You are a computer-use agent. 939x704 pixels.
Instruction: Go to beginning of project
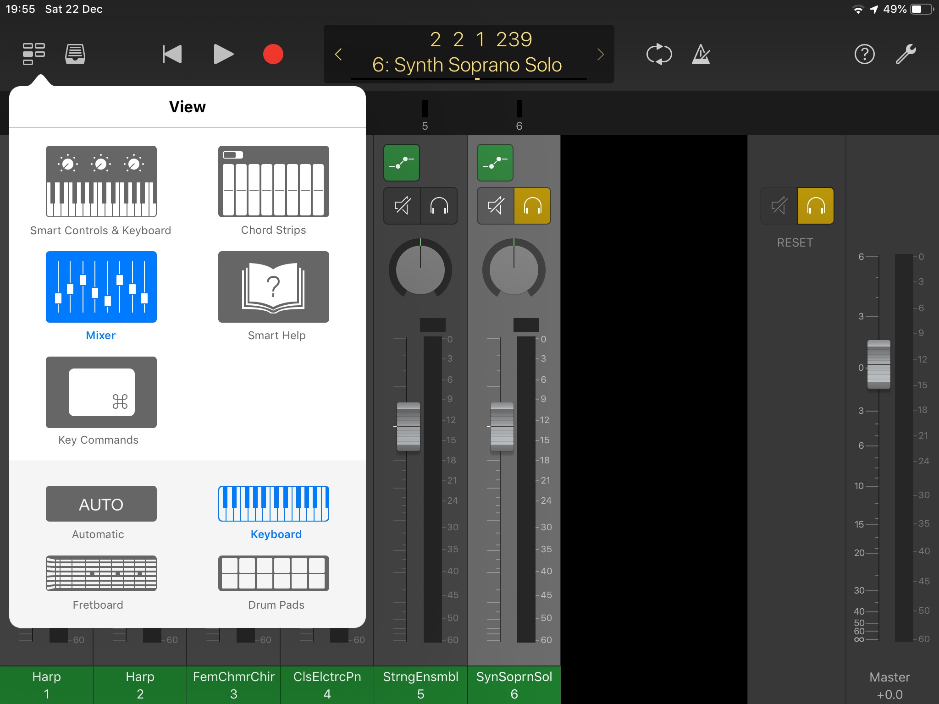click(172, 54)
